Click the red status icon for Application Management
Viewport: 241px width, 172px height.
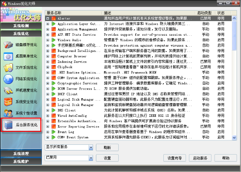[x=53, y=29]
